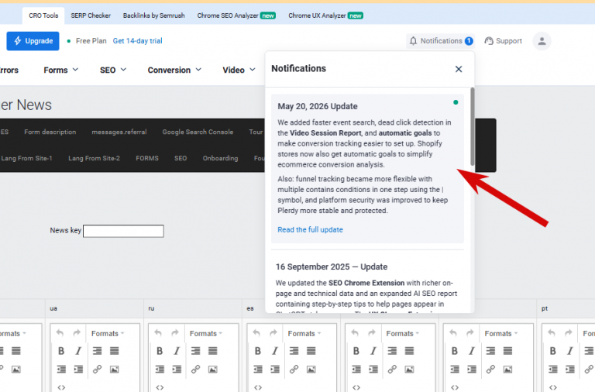Open the Read the full update link
This screenshot has width=595, height=392.
(310, 229)
